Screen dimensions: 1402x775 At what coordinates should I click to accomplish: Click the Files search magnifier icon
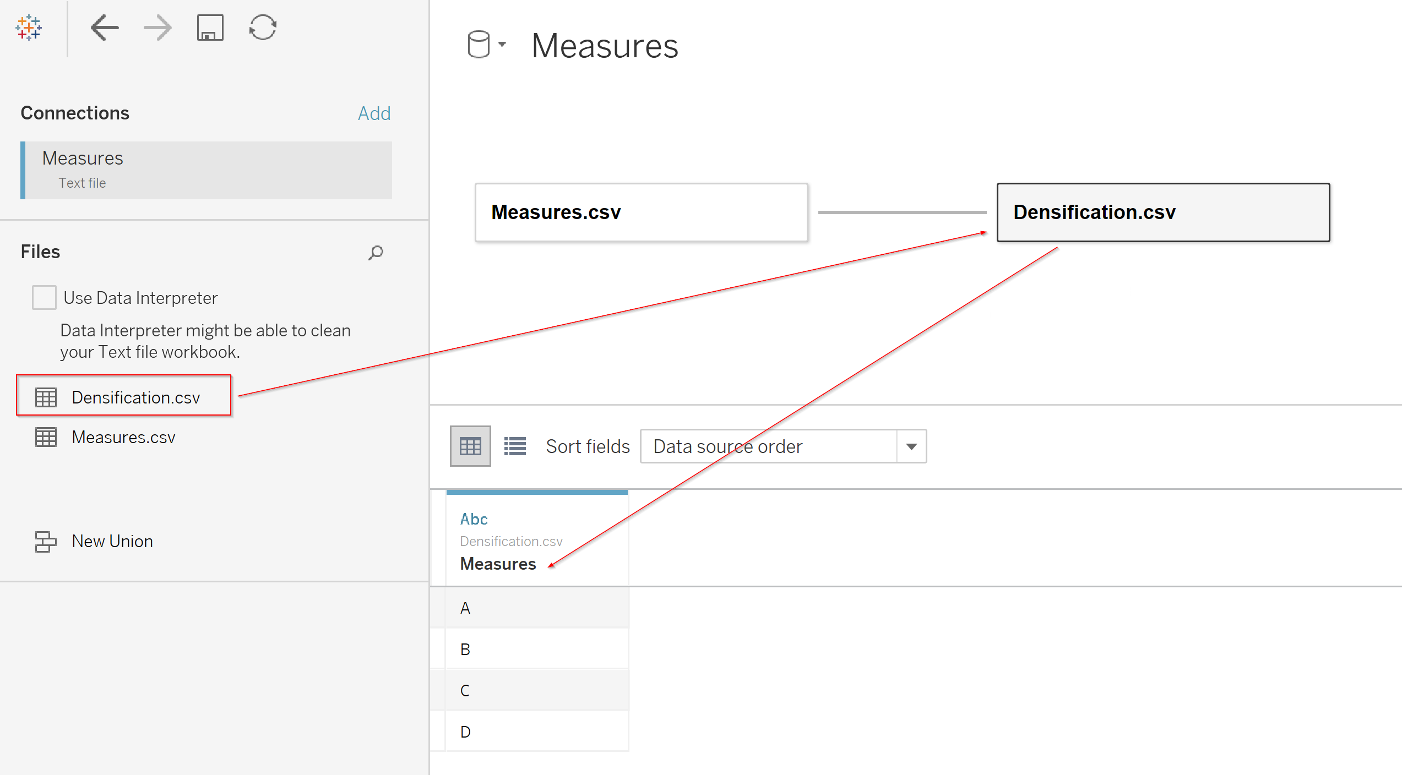pos(376,253)
